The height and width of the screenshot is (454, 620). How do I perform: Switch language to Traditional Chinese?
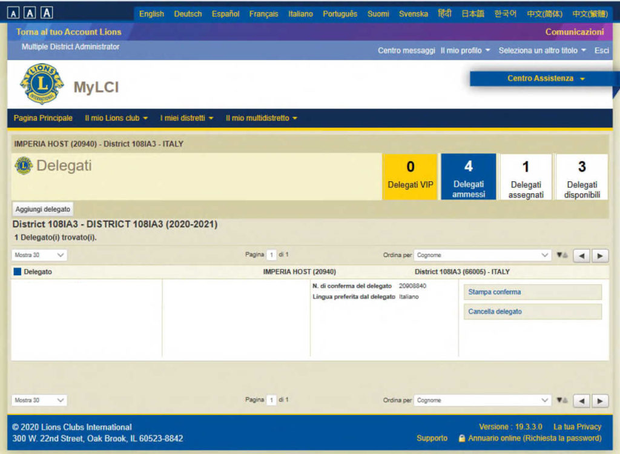590,14
